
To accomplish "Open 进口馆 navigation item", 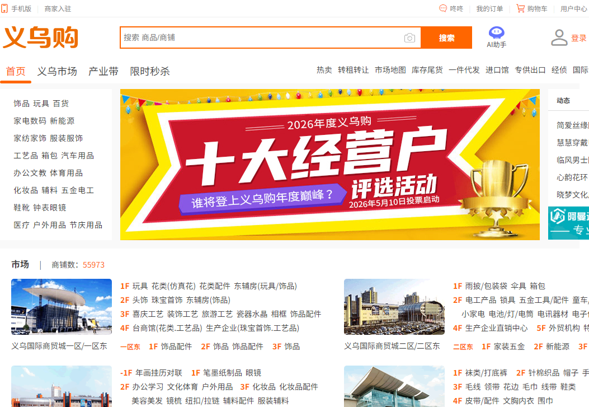I will tap(497, 70).
